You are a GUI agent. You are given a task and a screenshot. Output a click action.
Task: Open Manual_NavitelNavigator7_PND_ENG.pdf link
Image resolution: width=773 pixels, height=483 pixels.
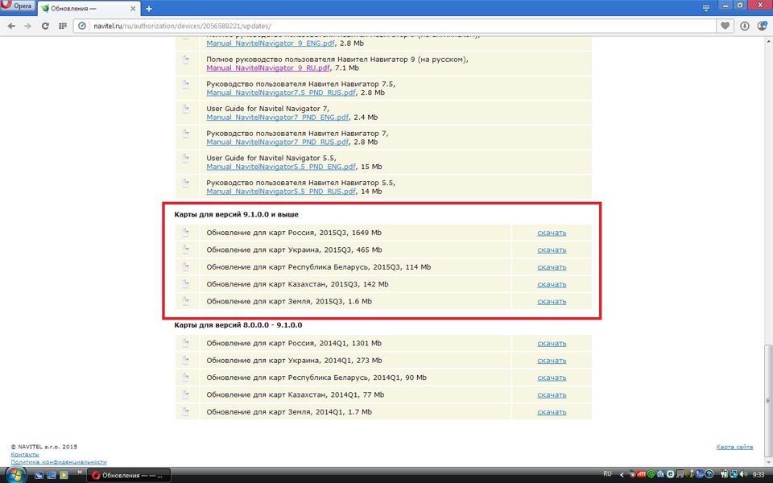[x=278, y=118]
